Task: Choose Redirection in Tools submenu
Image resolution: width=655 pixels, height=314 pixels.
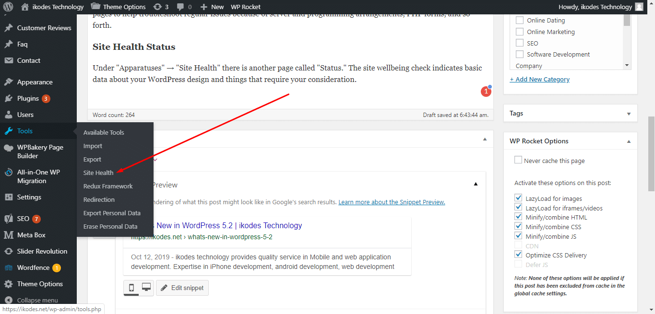Action: [99, 199]
